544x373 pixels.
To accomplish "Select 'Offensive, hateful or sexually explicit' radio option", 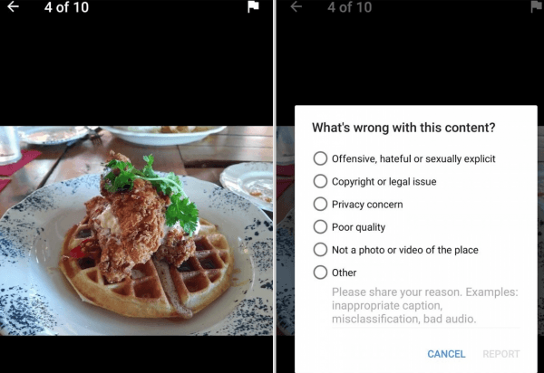I will point(320,158).
